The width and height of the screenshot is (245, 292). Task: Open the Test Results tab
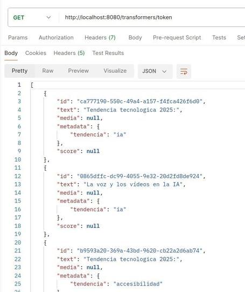[x=108, y=53]
